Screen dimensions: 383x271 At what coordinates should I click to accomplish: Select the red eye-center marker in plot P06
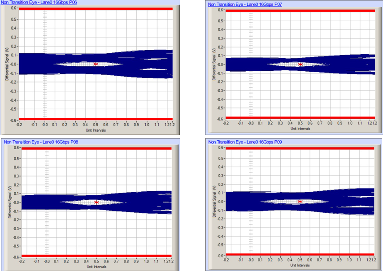point(96,63)
